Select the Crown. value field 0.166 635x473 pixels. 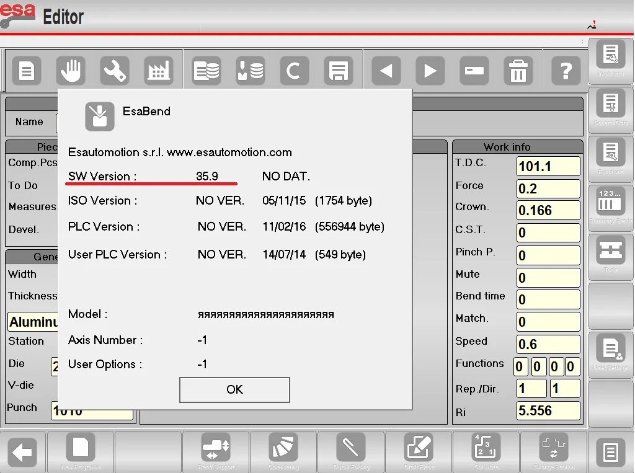548,211
